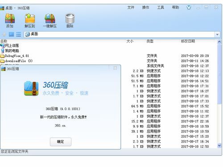Click the 系统文件夹 type cell
Viewport: 223px width, 167px height.
click(155, 66)
